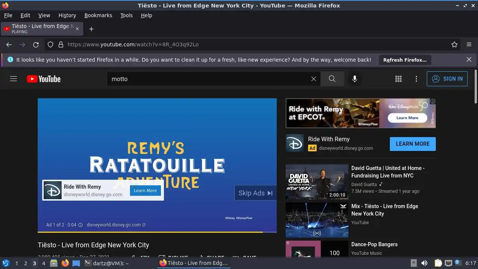Click Skip Ads on the video
This screenshot has height=269, width=478.
[x=256, y=193]
